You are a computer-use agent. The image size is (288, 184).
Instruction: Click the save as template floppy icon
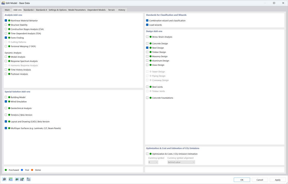22,179
